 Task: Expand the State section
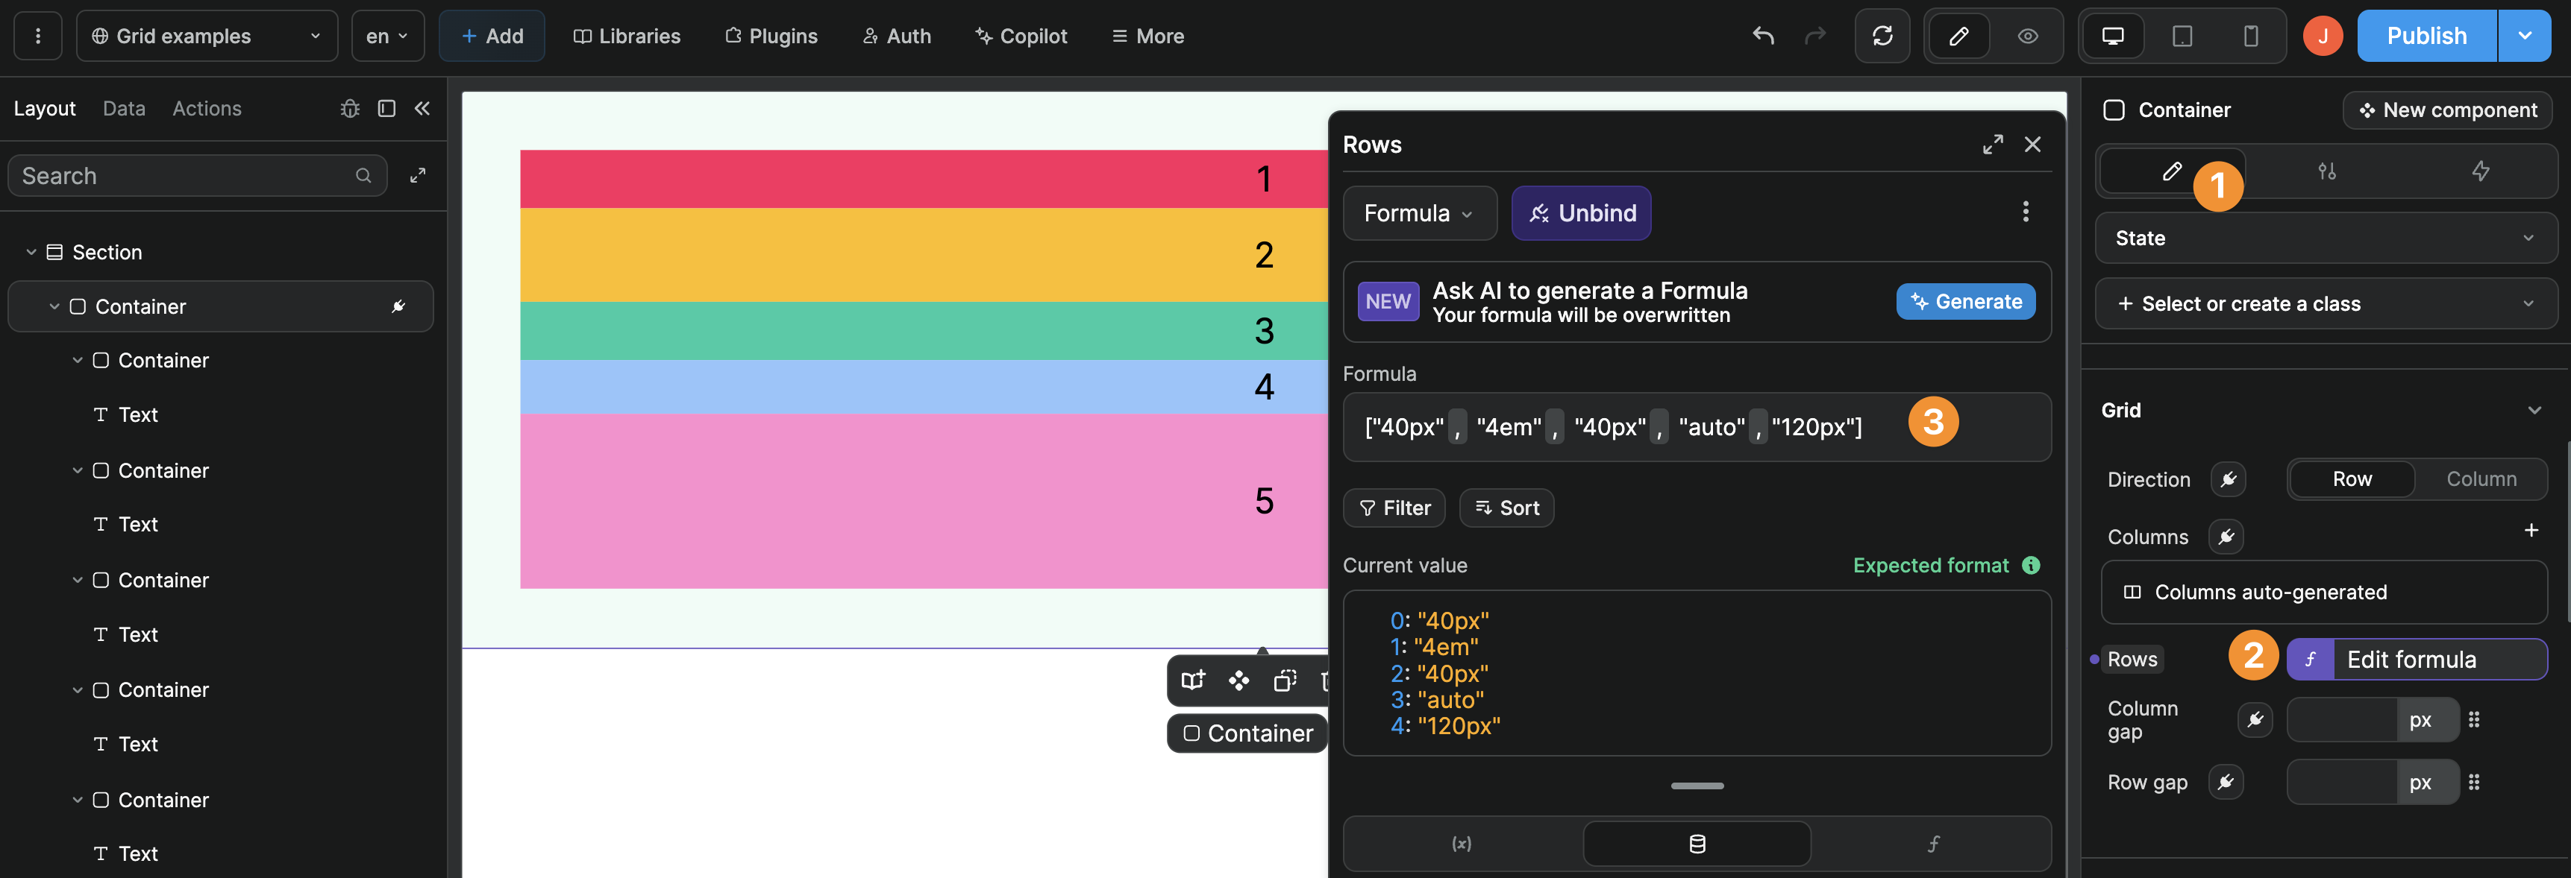coord(2325,239)
